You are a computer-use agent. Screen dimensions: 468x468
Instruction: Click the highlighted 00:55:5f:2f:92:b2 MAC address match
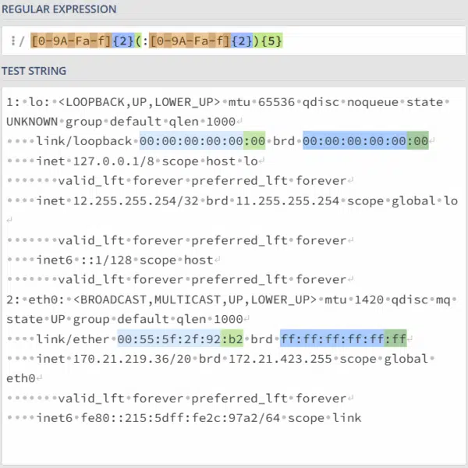tap(180, 339)
